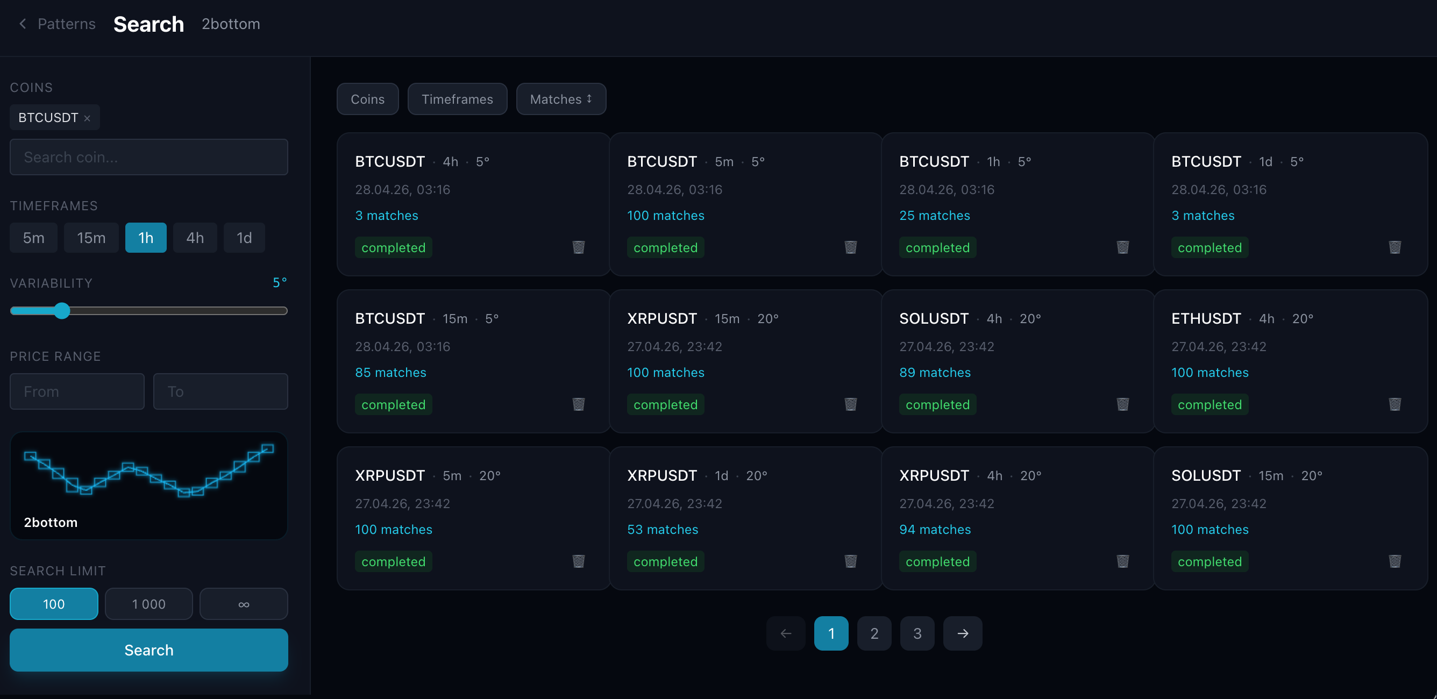Go to next results page arrow
Viewport: 1437px width, 699px height.
pyautogui.click(x=962, y=633)
